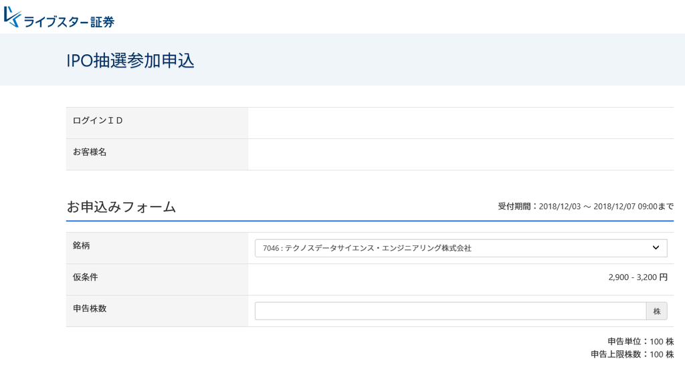Click the 申告株数 row label

(90, 308)
